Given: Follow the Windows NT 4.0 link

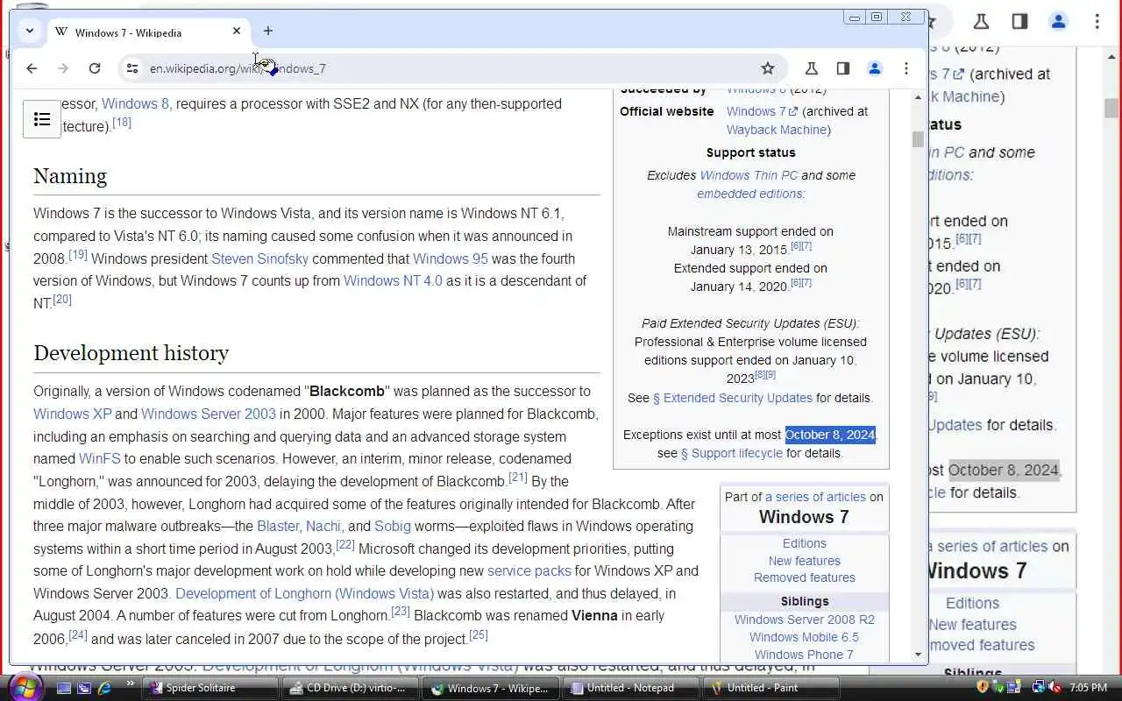Looking at the screenshot, I should pos(393,280).
